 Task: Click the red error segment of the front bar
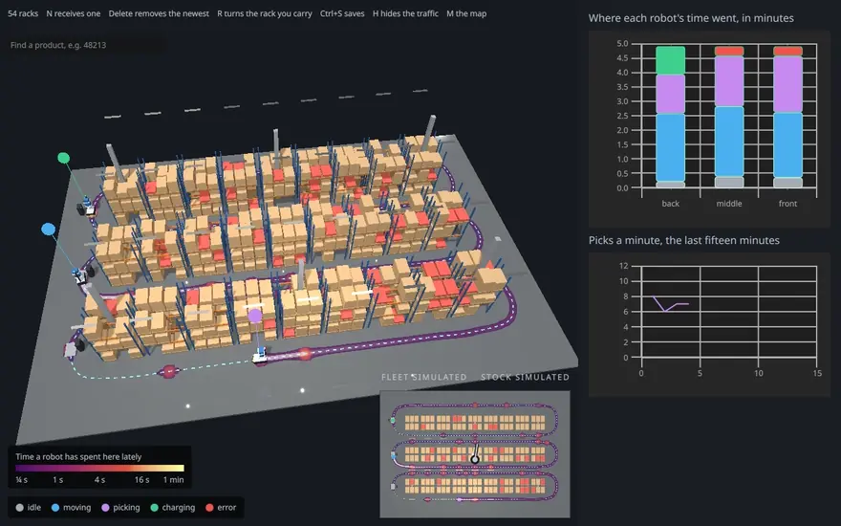[787, 51]
